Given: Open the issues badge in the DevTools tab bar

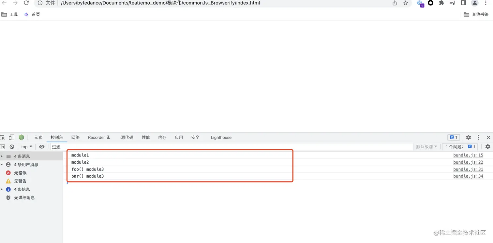Looking at the screenshot, I should point(454,137).
